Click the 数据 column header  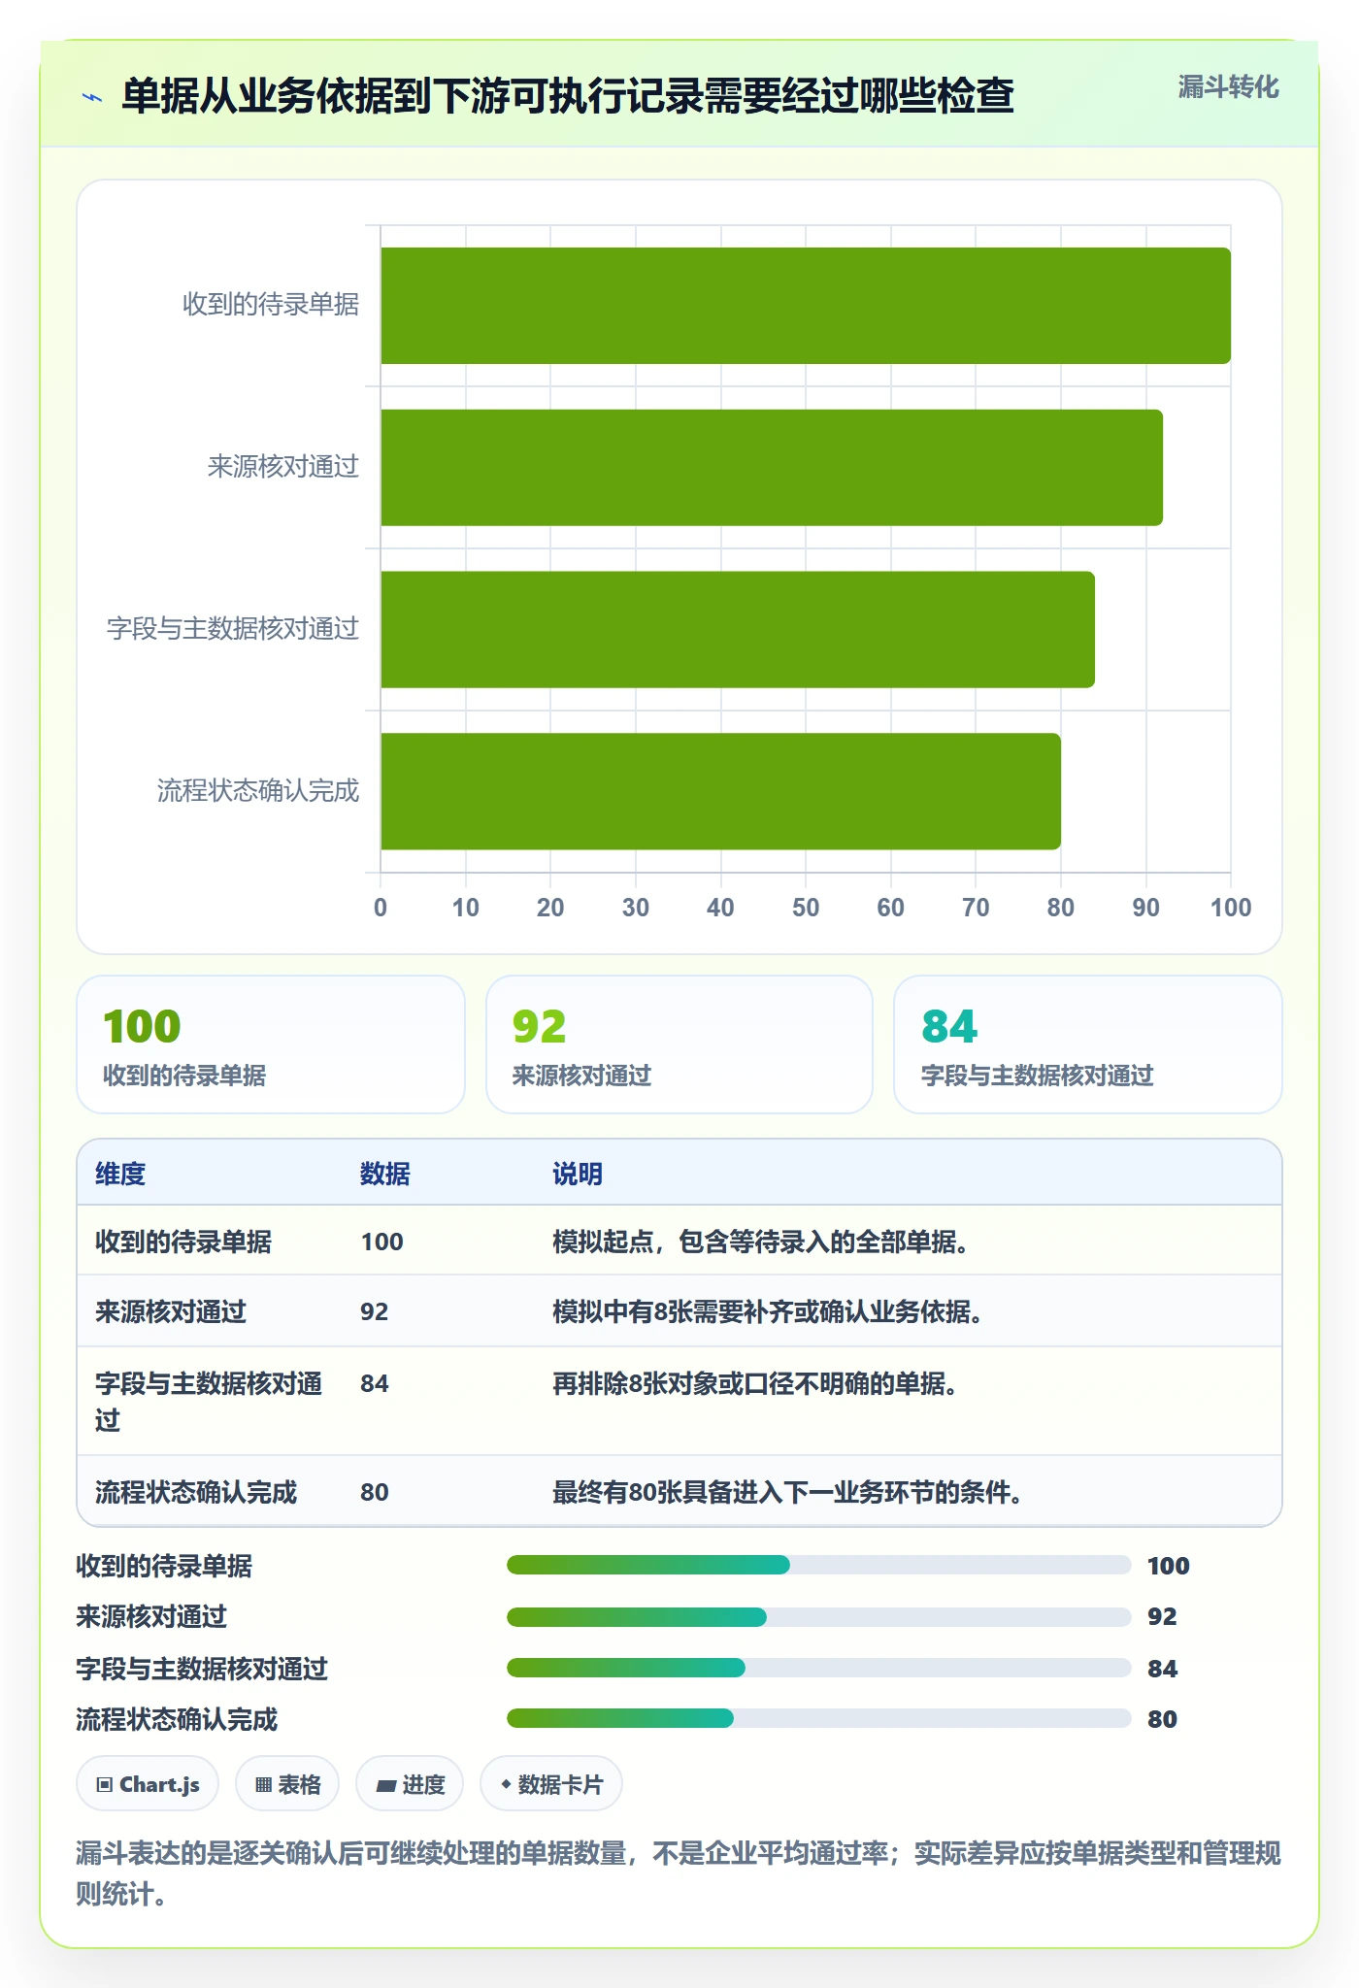(x=385, y=1174)
